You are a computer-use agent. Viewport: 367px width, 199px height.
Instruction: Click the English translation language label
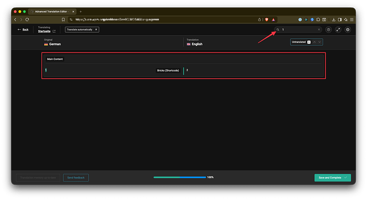click(x=197, y=44)
